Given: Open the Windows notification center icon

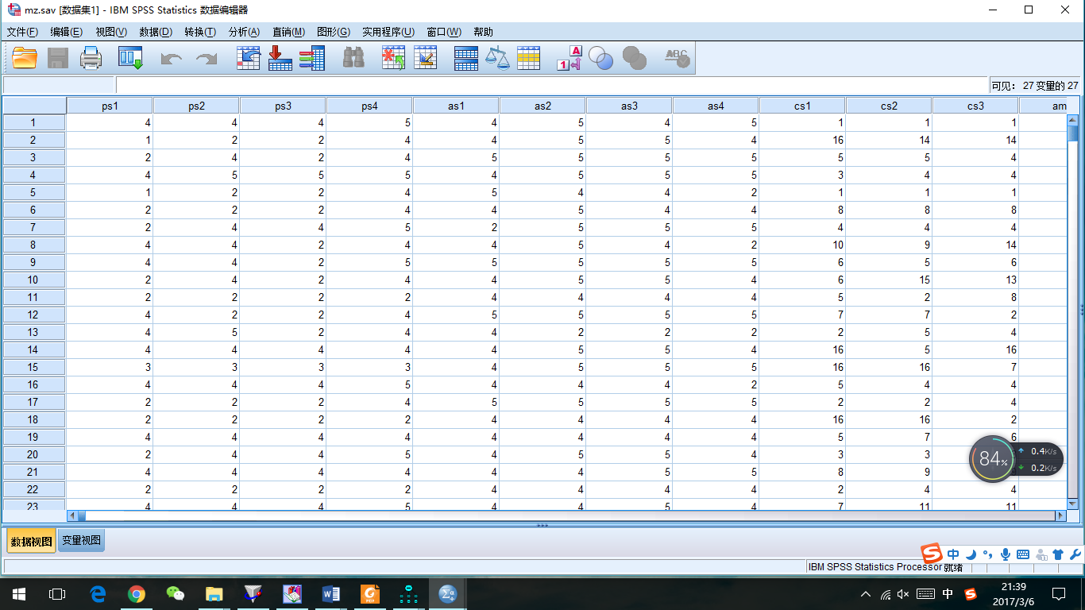Looking at the screenshot, I should coord(1059,593).
